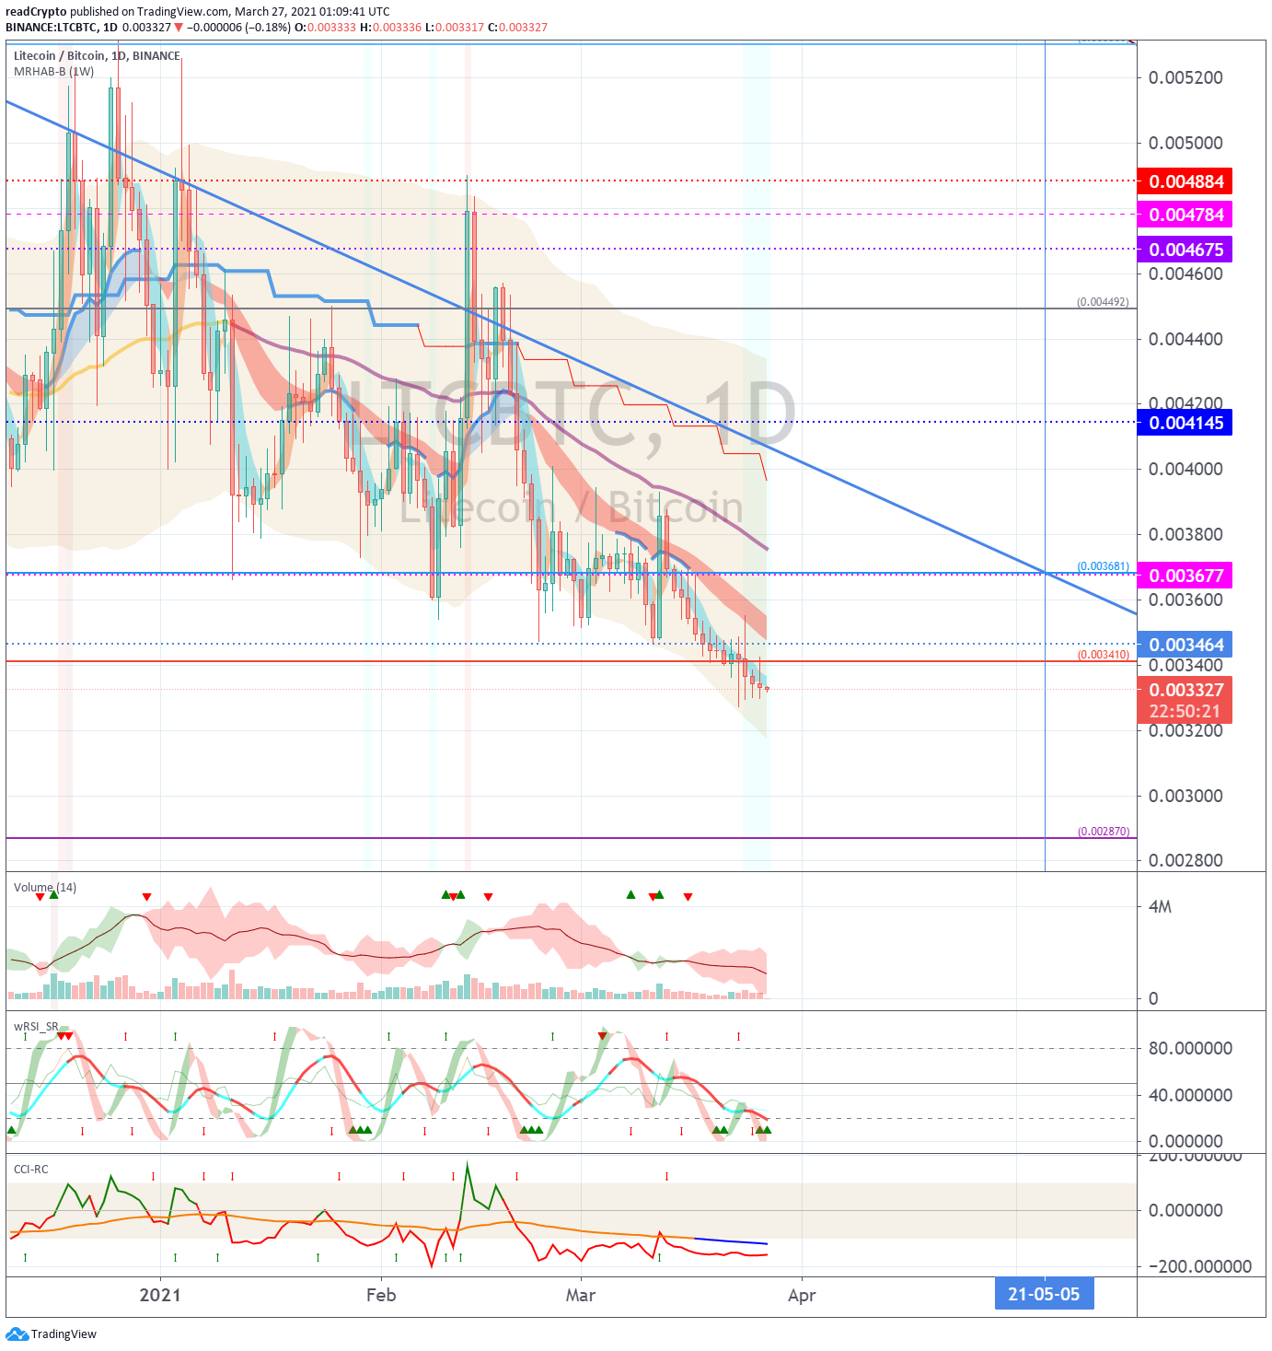
Task: Click the (0.004492) level label
Action: tap(1103, 302)
